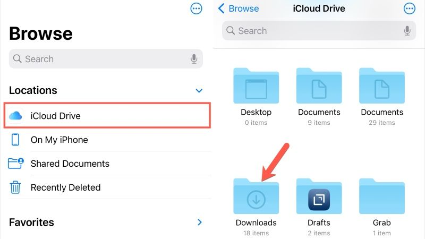Click the search field under the Browse title
This screenshot has width=425, height=239.
click(x=101, y=59)
